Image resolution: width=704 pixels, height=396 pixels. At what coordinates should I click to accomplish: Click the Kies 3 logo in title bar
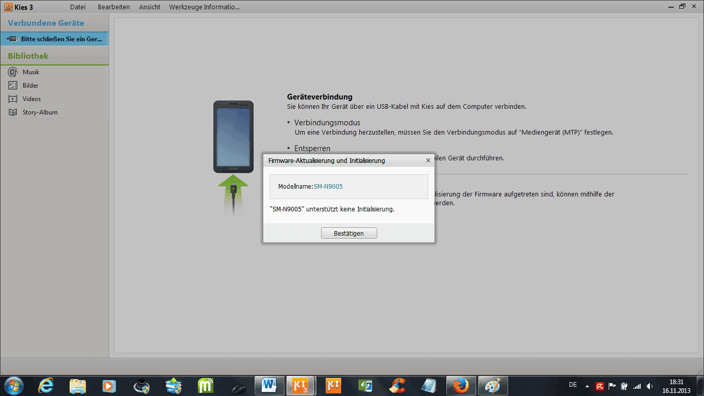pyautogui.click(x=8, y=7)
